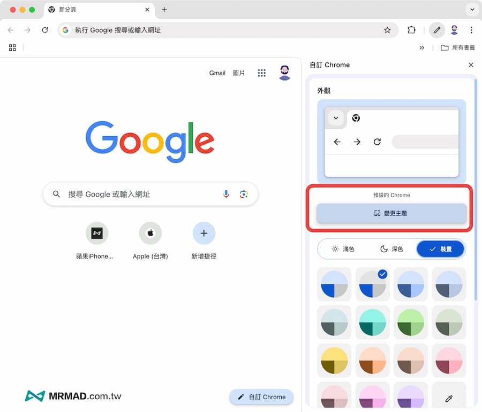The image size is (482, 412).
Task: Select the 深色 dark mode option
Action: click(x=391, y=249)
